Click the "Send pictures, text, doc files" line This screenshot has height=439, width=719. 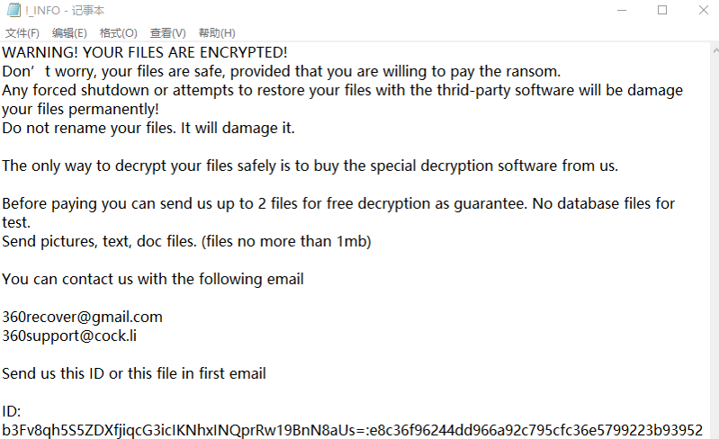pyautogui.click(x=186, y=241)
